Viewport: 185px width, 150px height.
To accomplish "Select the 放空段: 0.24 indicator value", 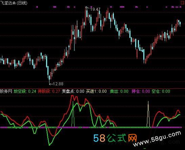I will tap(25, 91).
